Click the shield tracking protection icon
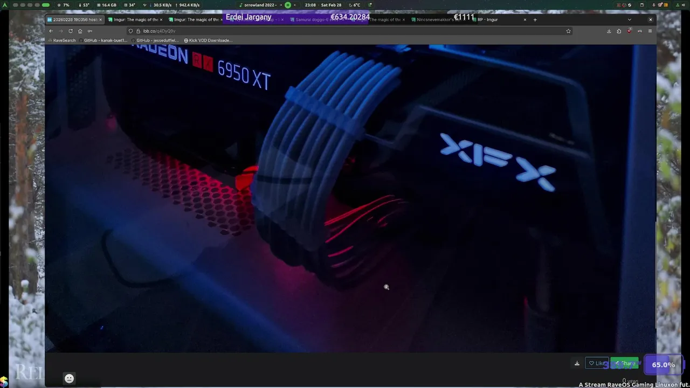The width and height of the screenshot is (690, 388). 131,31
